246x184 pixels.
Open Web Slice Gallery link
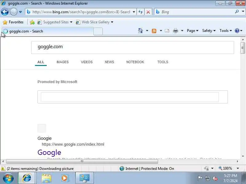pos(94,22)
